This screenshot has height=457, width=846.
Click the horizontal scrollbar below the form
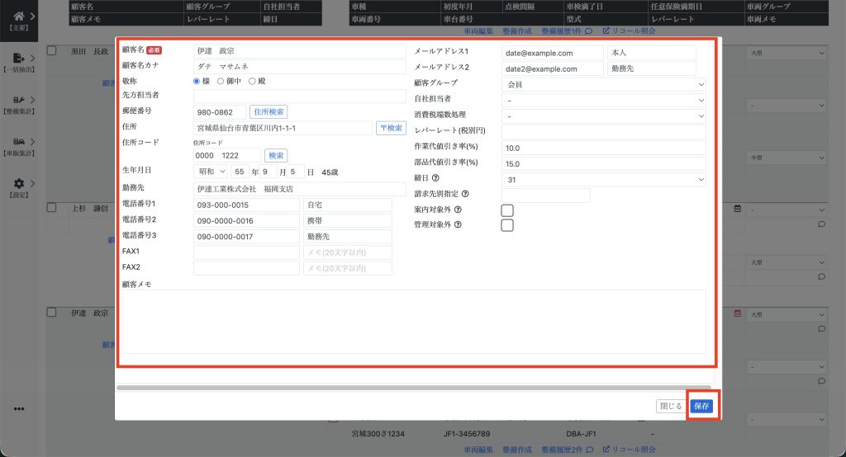click(x=413, y=387)
